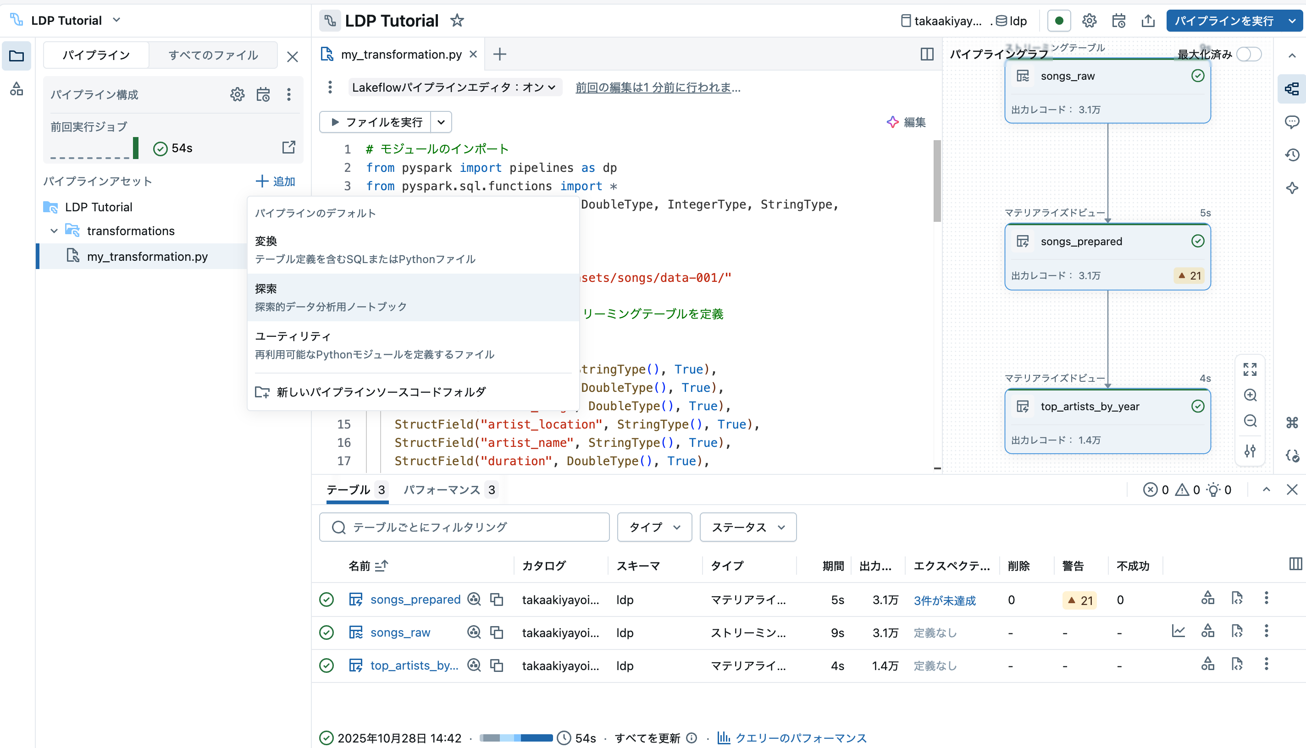
Task: Click the パイプラインを実行 button
Action: (x=1226, y=21)
